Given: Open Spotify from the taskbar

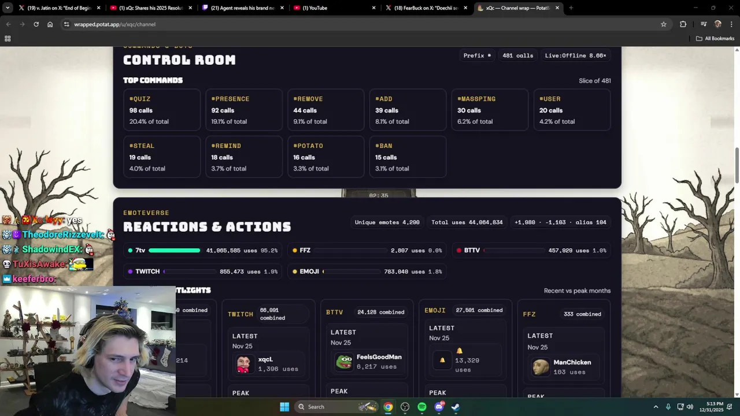Looking at the screenshot, I should coord(422,407).
